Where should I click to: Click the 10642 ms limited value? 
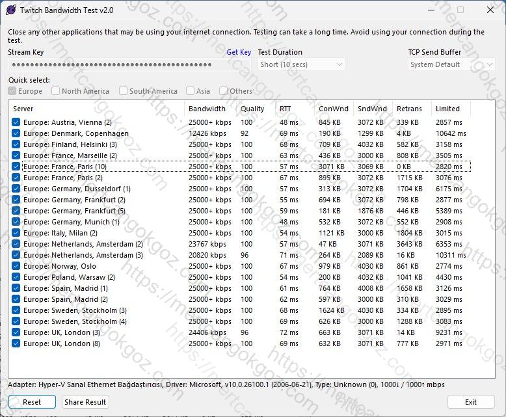click(x=451, y=133)
